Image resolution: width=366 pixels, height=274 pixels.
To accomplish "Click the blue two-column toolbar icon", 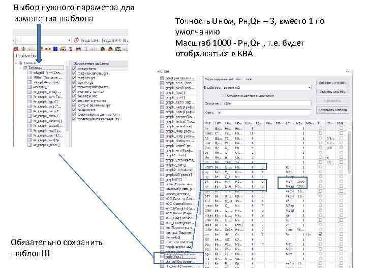I will [55, 49].
